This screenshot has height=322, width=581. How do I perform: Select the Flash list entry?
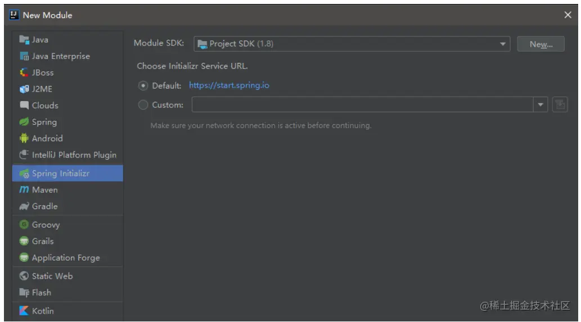[68, 292]
